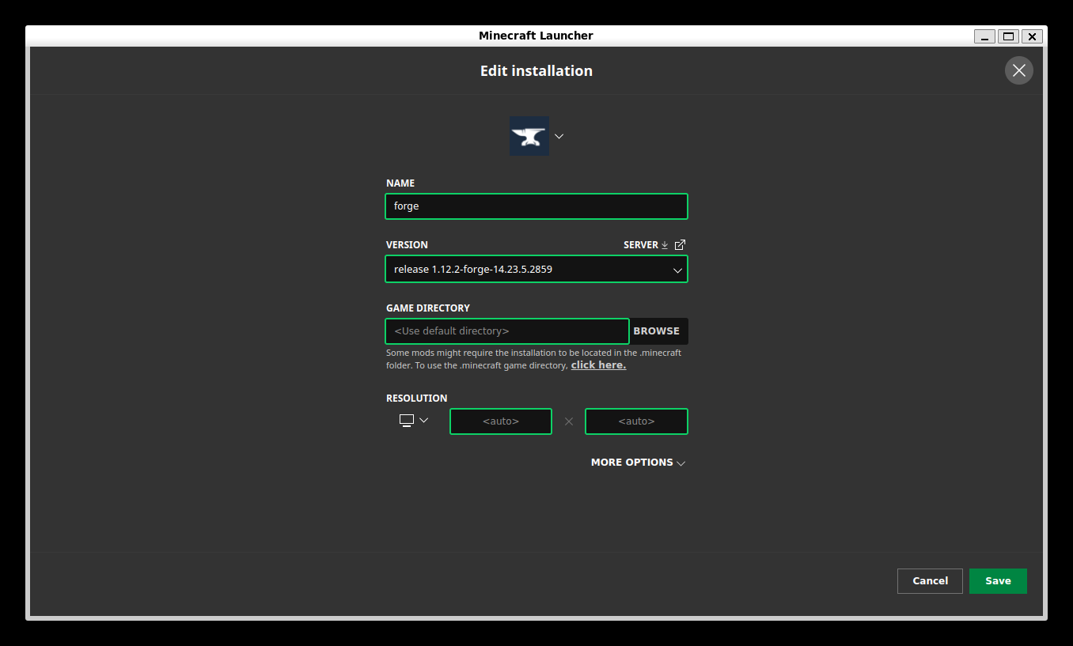Viewport: 1073px width, 646px height.
Task: Click the SERVER label text
Action: [x=641, y=245]
